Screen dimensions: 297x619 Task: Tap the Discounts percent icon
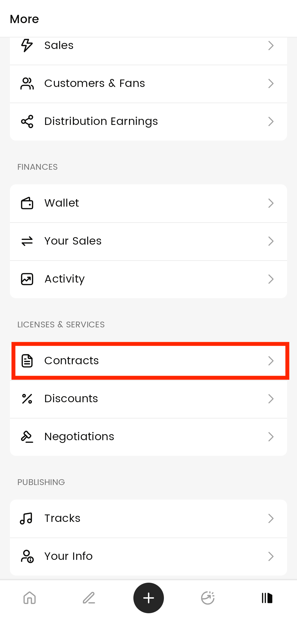tap(27, 399)
